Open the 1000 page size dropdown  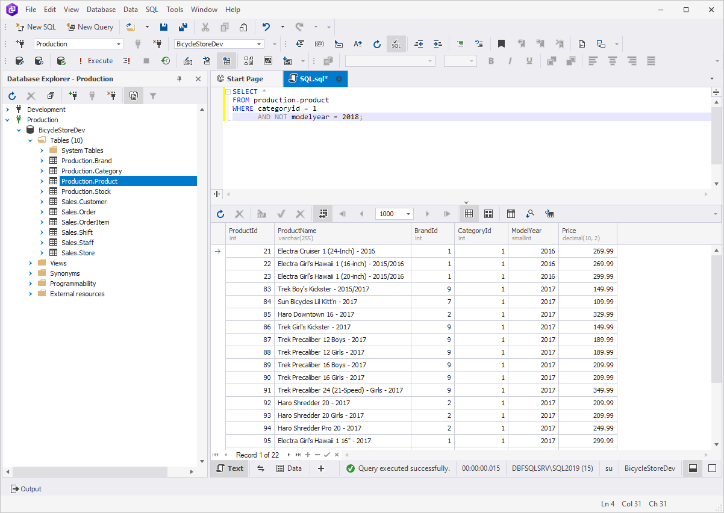409,214
